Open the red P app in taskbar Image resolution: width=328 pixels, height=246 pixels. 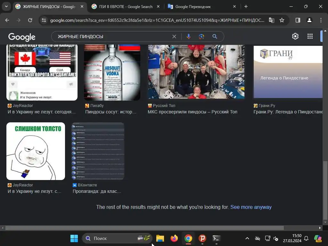point(202,238)
